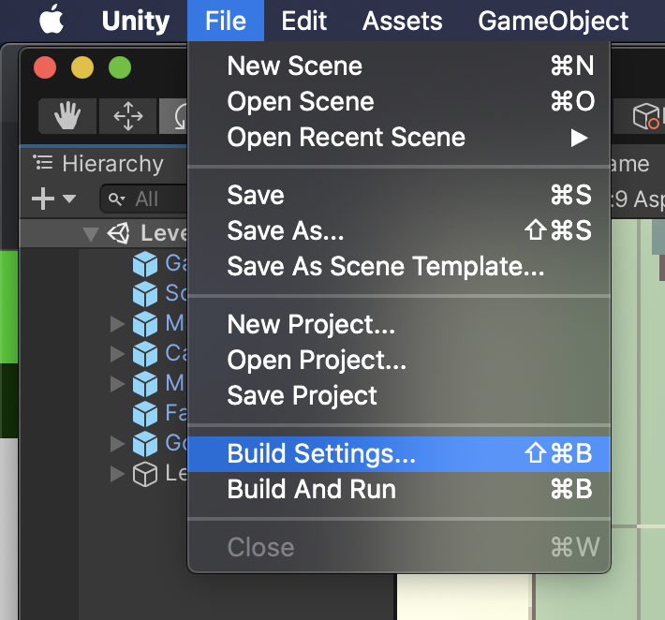Click the package cube icon right of menu

(x=646, y=116)
